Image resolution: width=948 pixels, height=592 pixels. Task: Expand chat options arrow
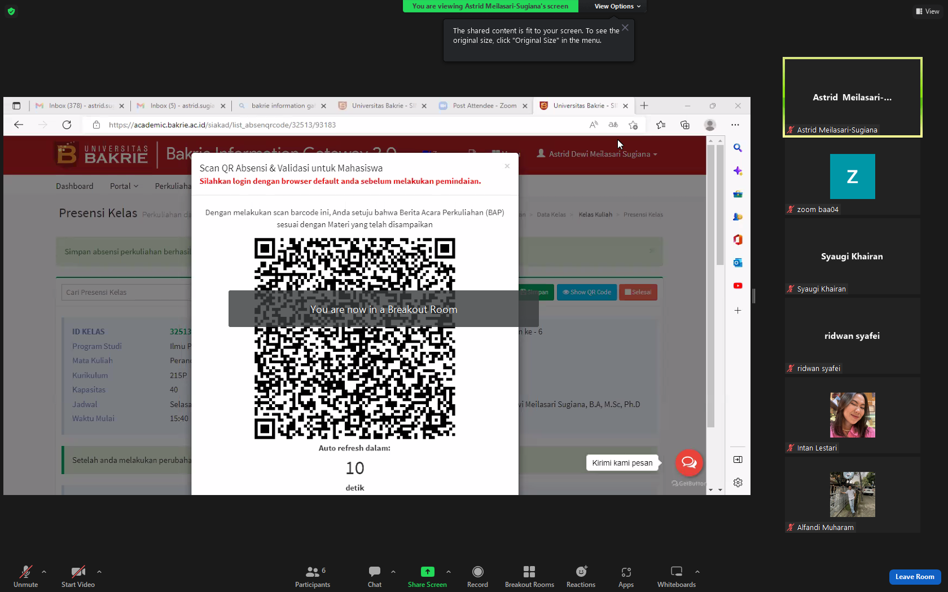tap(393, 572)
